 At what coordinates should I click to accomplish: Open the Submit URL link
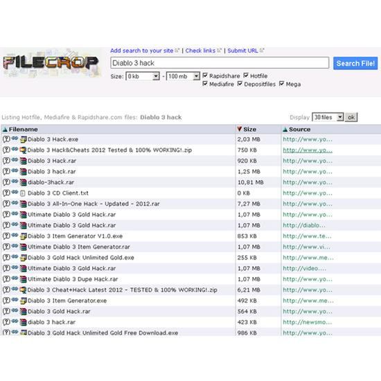[x=242, y=51]
